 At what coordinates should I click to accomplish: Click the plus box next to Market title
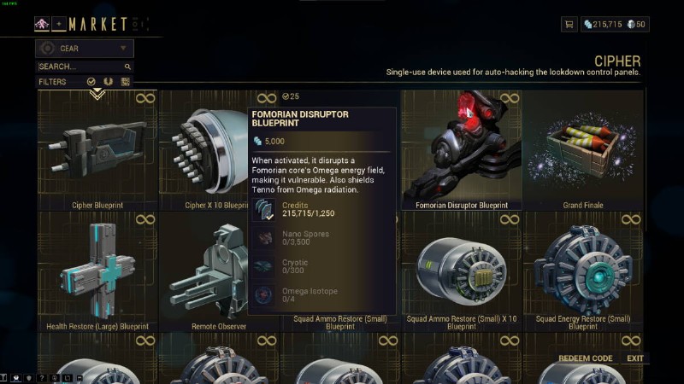[x=59, y=24]
